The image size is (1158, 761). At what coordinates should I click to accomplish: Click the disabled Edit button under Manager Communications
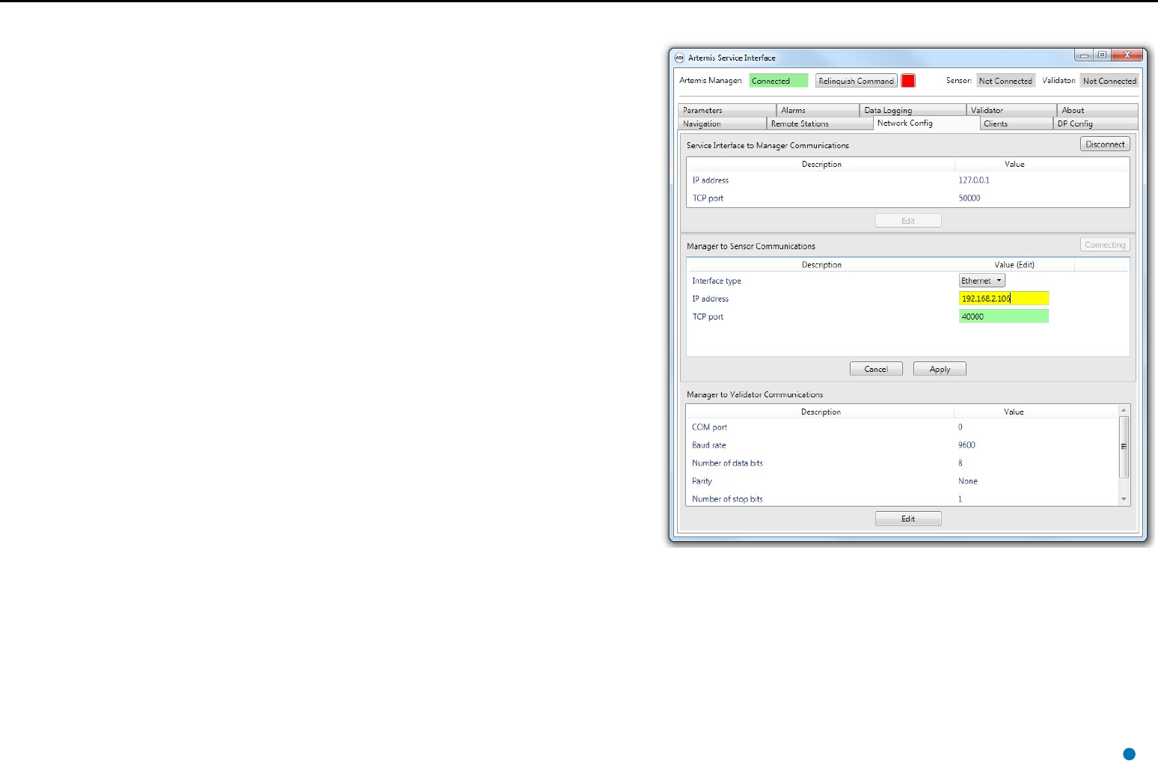click(908, 221)
